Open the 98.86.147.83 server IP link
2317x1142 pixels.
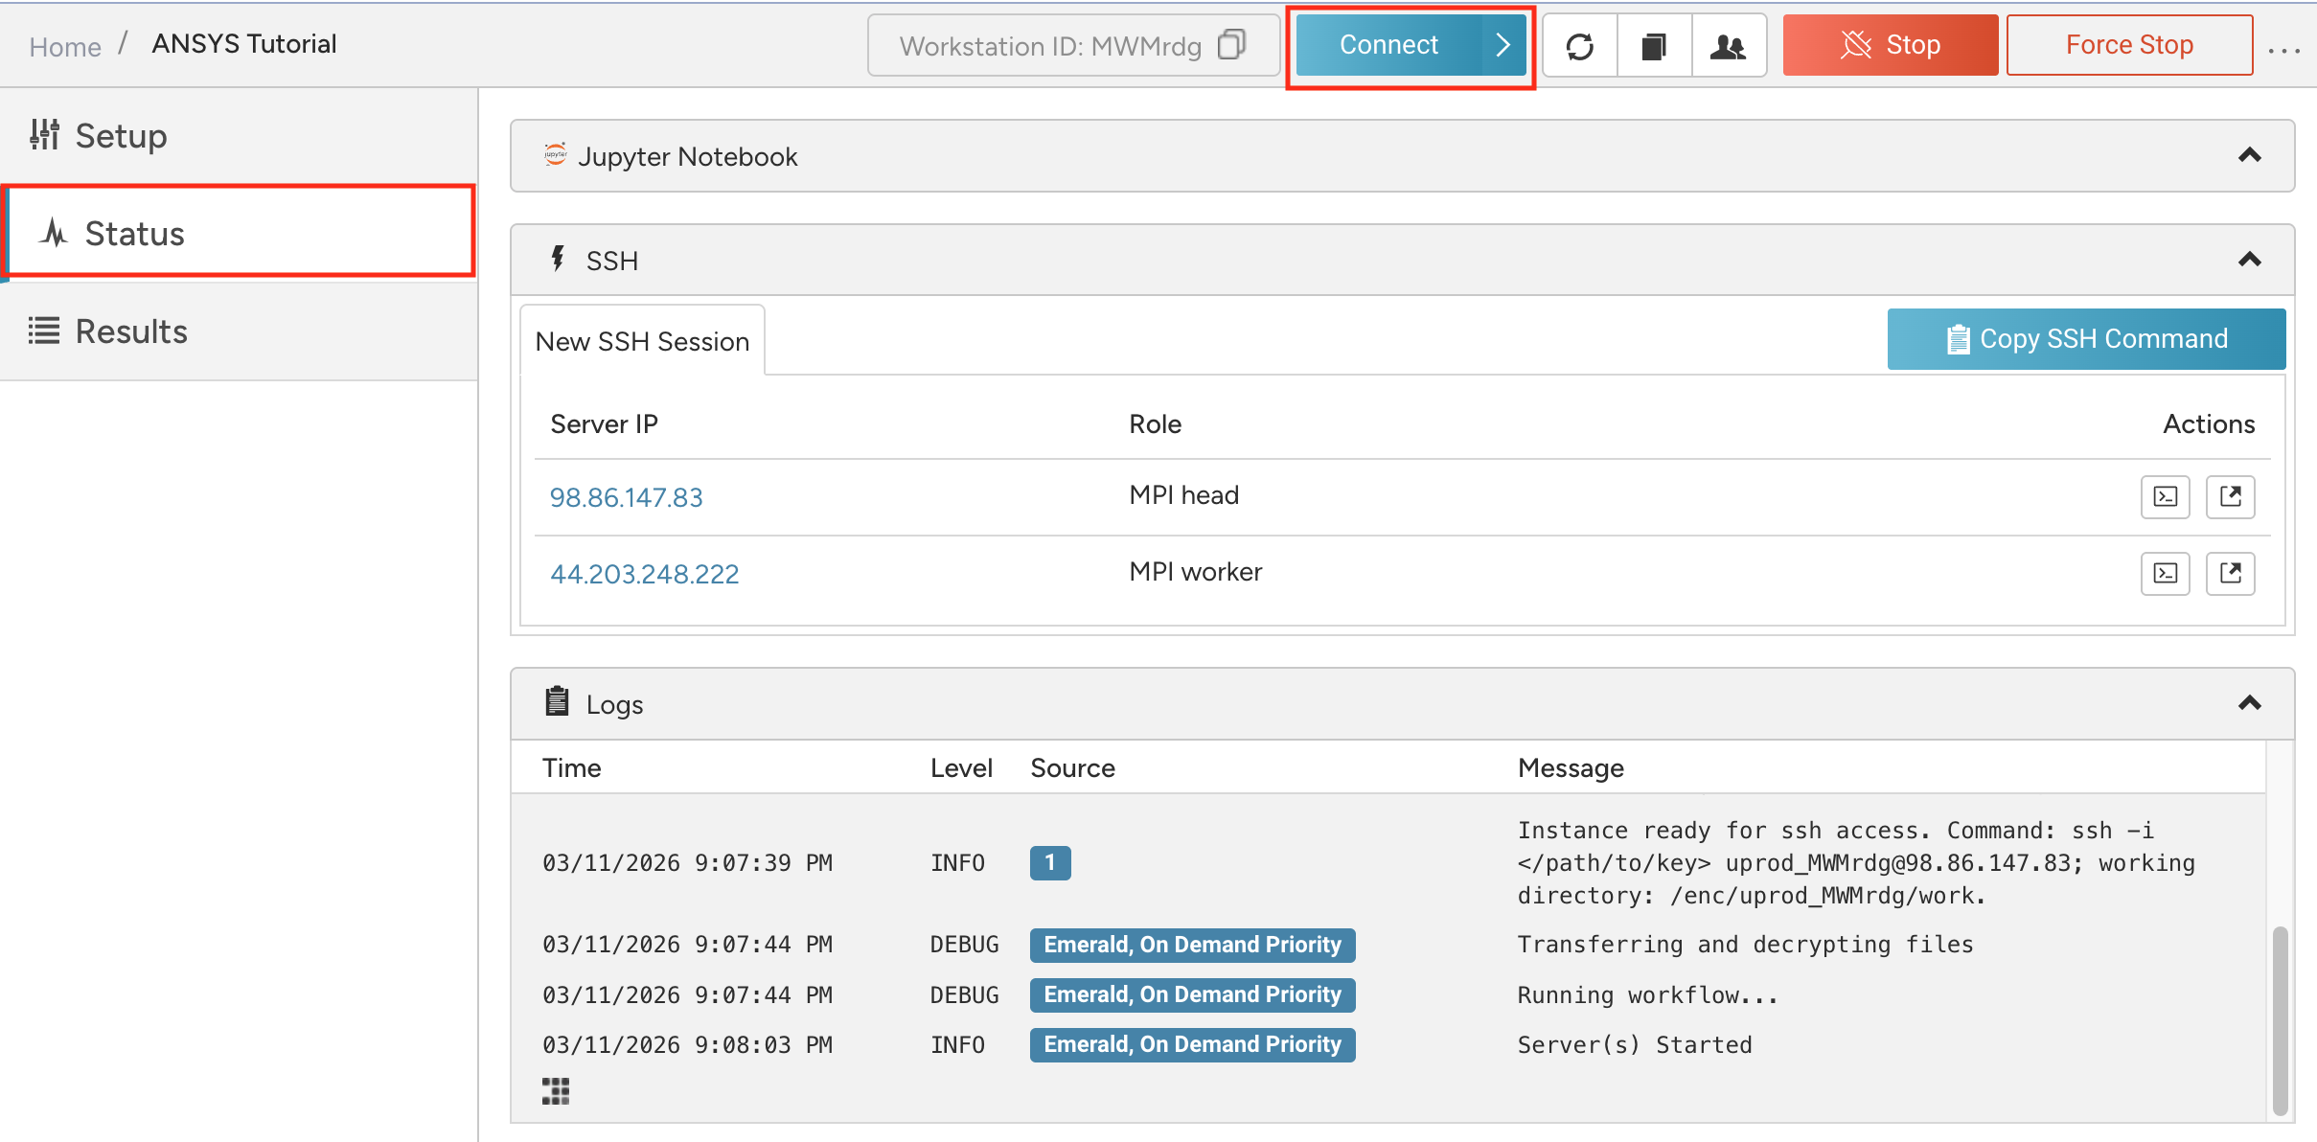pos(626,497)
